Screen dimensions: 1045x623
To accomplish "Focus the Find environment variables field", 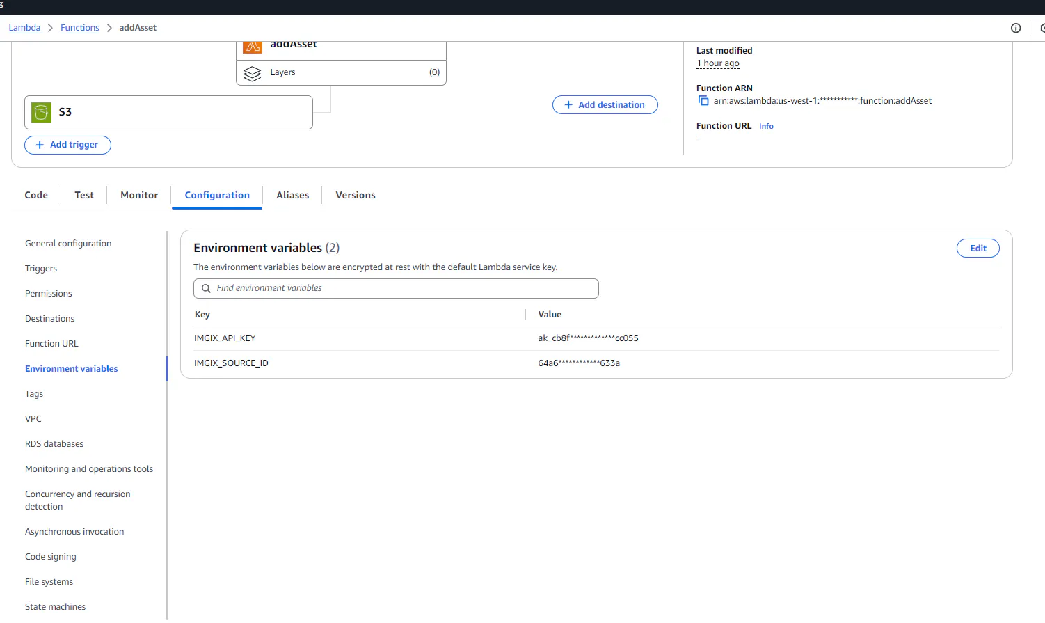I will coord(404,288).
